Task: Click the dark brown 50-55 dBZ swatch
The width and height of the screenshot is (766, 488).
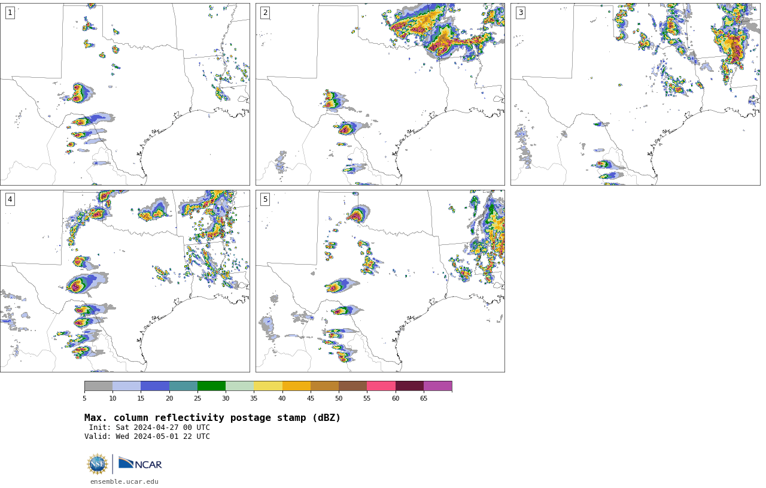Action: 353,386
